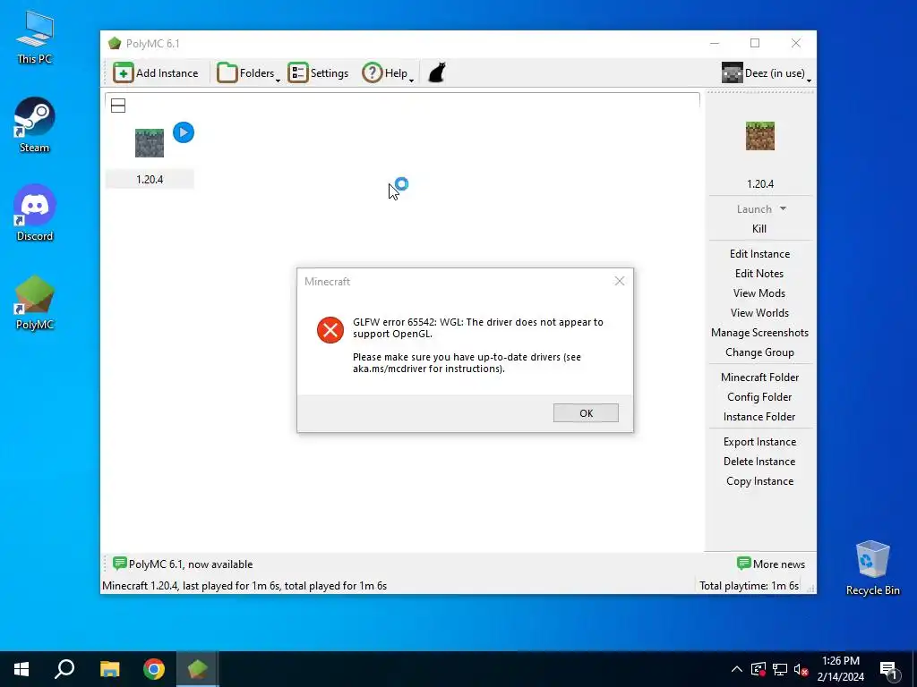The width and height of the screenshot is (917, 687).
Task: Click Edit Instance in side panel
Action: pyautogui.click(x=759, y=254)
